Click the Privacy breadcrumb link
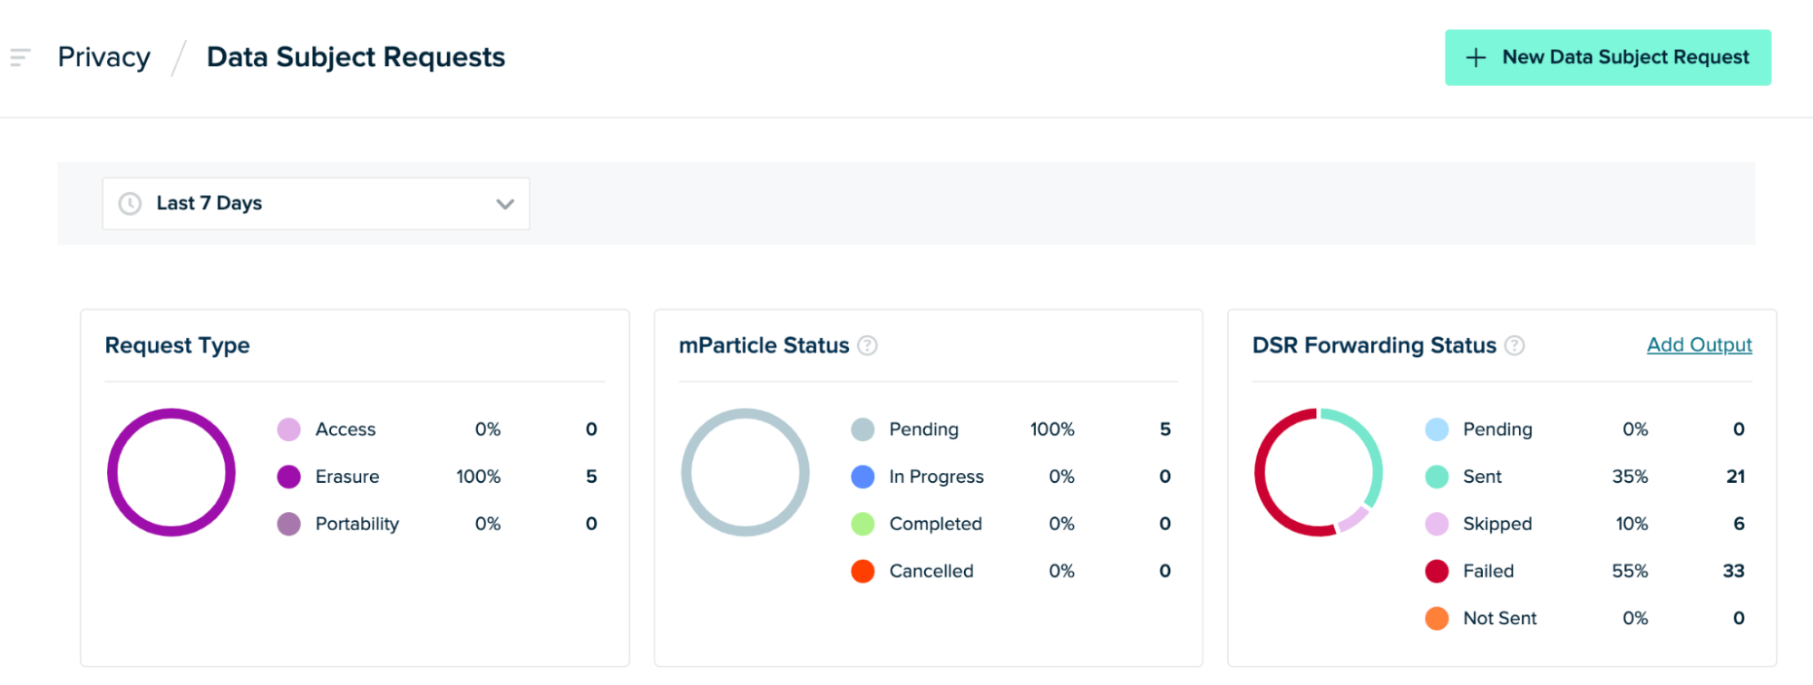The height and width of the screenshot is (685, 1813). (x=104, y=57)
